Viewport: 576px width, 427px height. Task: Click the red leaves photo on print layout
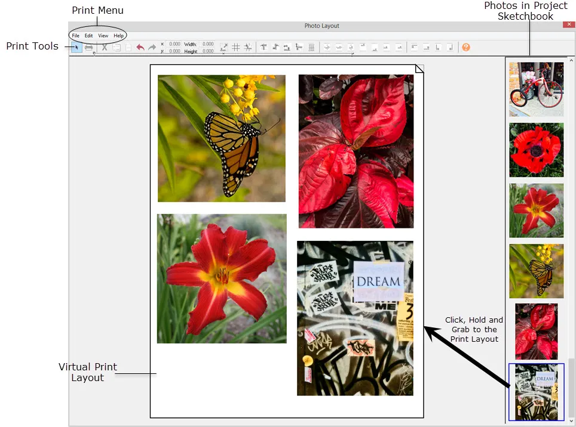(356, 151)
